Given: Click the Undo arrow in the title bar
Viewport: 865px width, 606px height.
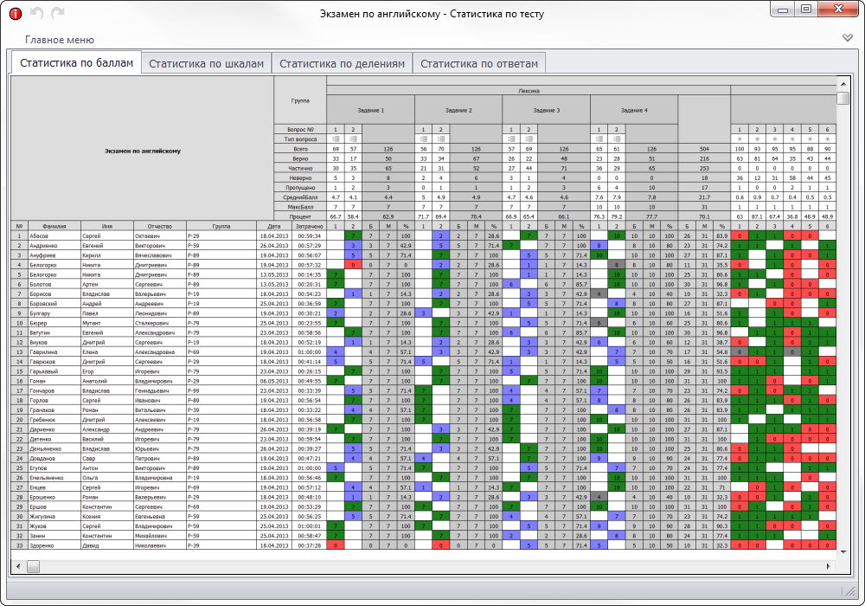Looking at the screenshot, I should pos(36,14).
